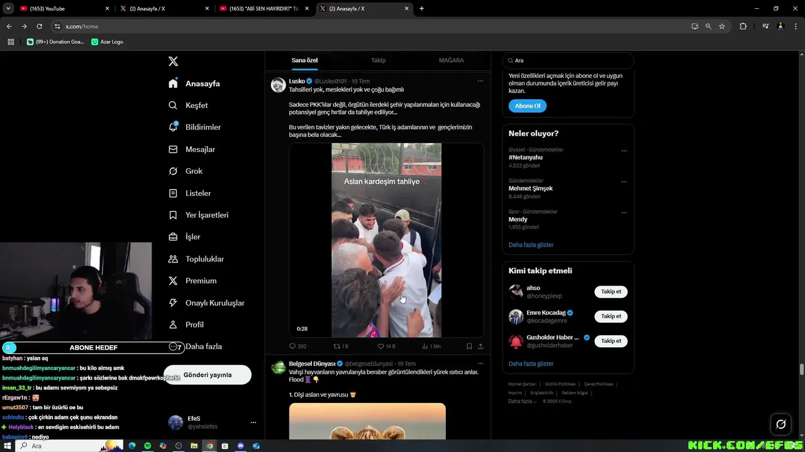Open options for Mehmet Şimşek trend

[624, 182]
